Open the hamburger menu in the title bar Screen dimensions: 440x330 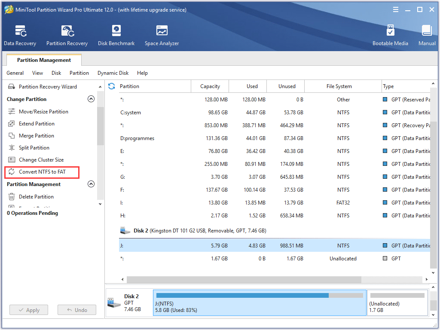[396, 9]
